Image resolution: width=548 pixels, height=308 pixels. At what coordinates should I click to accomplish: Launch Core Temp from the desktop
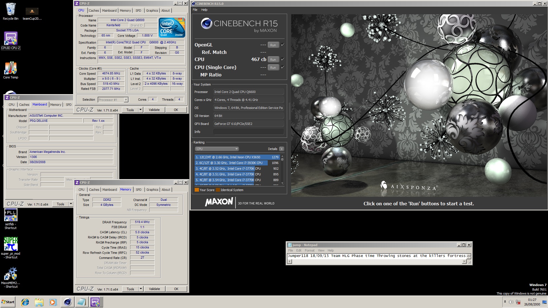(x=11, y=70)
